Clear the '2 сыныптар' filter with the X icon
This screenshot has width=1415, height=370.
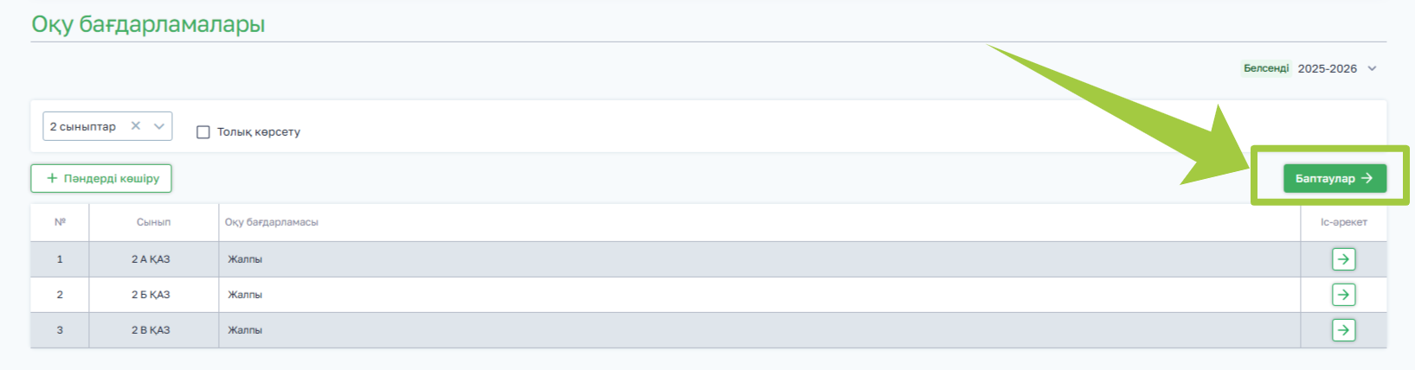pyautogui.click(x=136, y=126)
